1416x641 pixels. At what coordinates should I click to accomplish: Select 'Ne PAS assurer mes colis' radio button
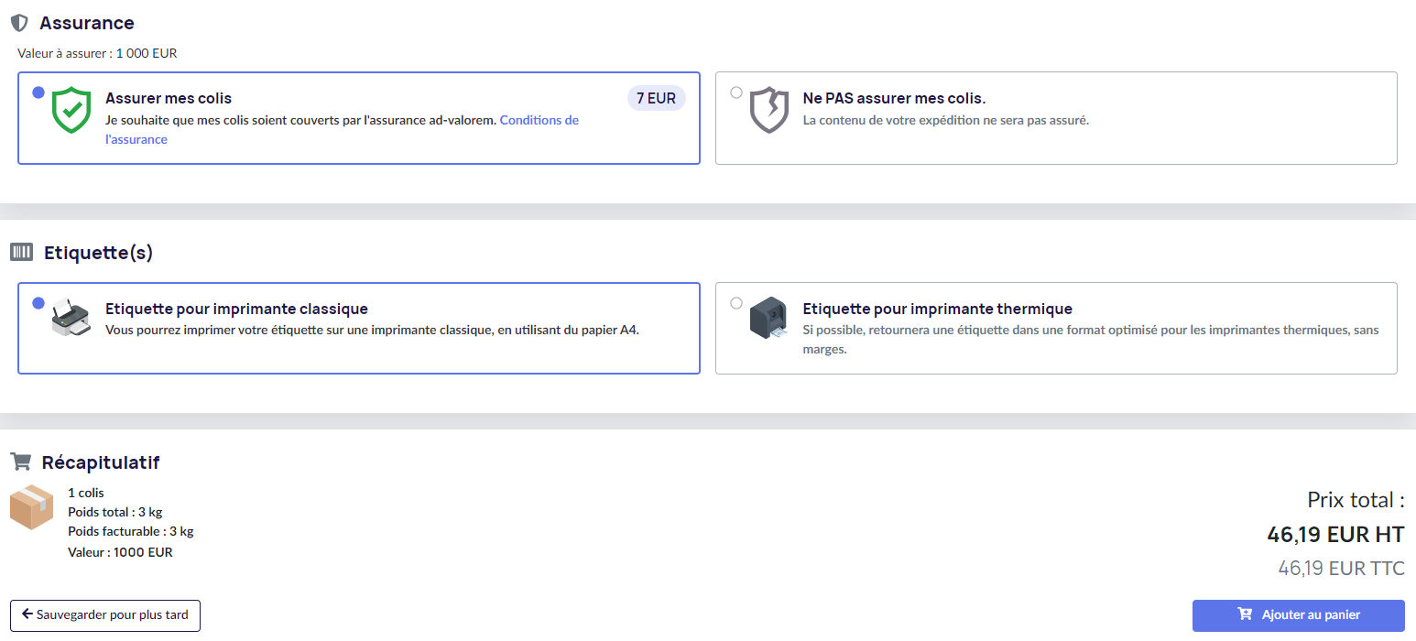tap(736, 92)
